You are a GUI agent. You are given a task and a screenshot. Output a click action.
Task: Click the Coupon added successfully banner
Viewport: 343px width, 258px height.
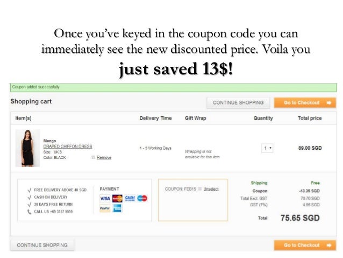coord(173,87)
